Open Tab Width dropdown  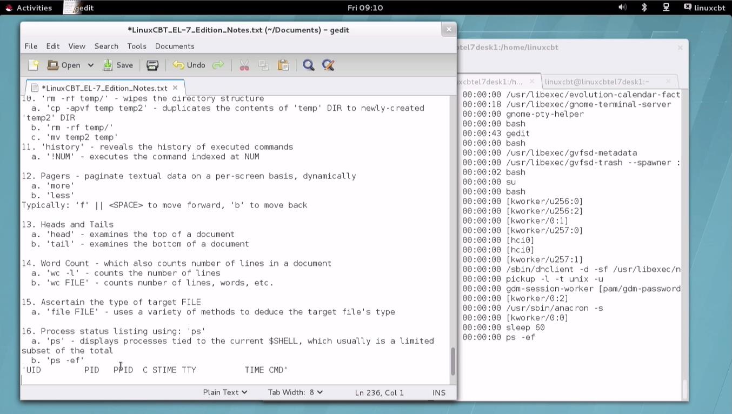(x=295, y=392)
